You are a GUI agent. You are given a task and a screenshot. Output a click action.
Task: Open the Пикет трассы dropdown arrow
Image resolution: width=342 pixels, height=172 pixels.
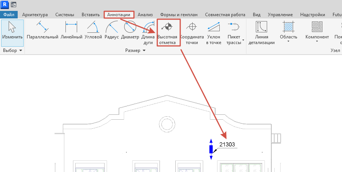pyautogui.click(x=243, y=40)
